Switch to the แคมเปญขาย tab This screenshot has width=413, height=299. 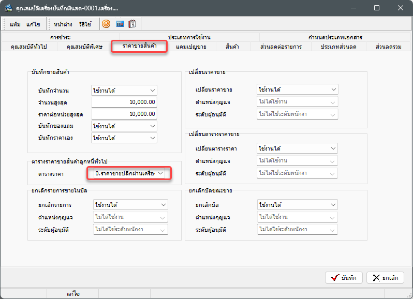tap(191, 47)
